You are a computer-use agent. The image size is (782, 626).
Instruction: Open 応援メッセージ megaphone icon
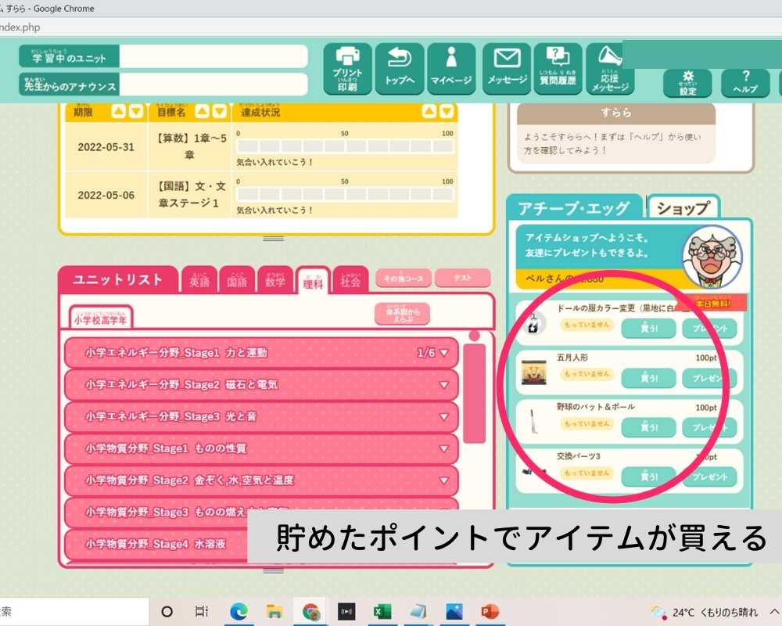(x=610, y=68)
